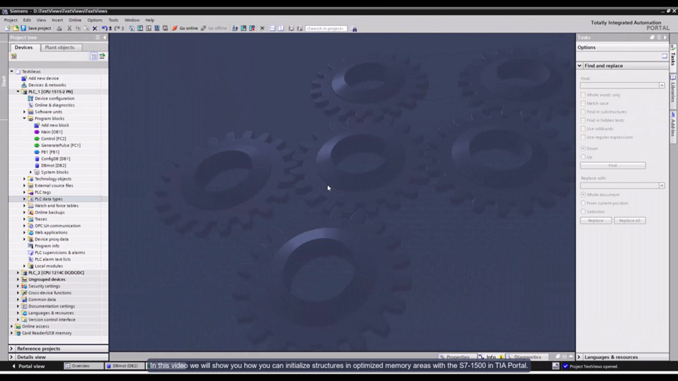678x381 pixels.
Task: Switch to the Plant objects tab
Action: pos(59,47)
